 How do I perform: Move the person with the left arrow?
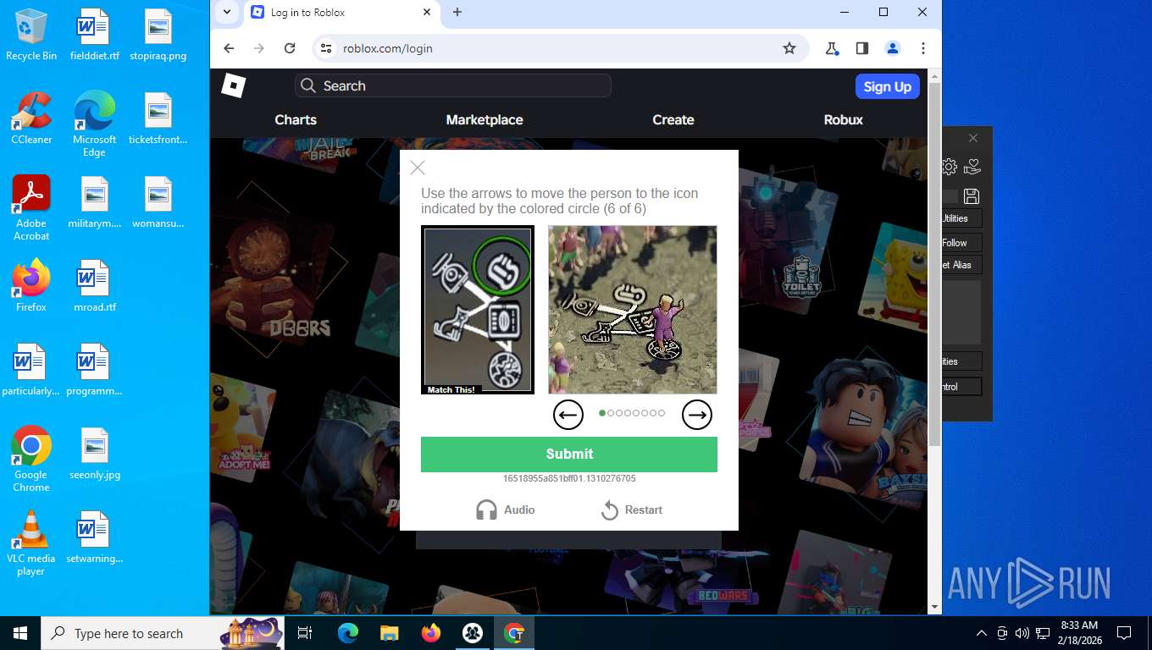(x=568, y=415)
